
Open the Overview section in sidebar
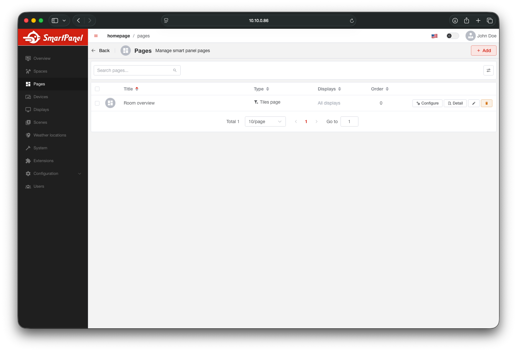pos(42,58)
